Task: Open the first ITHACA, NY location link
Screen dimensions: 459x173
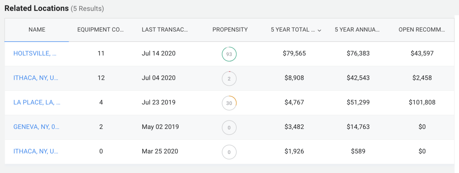Action: click(36, 78)
